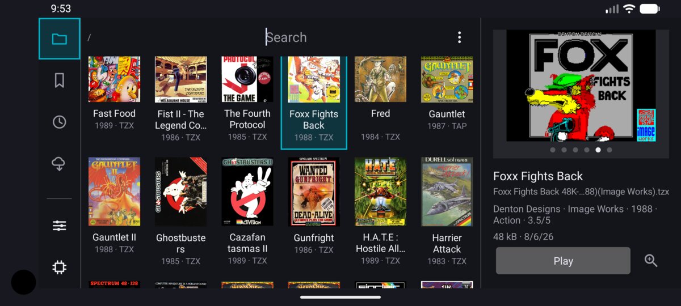Click the 'Gauntlet II' title text
Viewport: 681px width, 306px height.
[114, 237]
